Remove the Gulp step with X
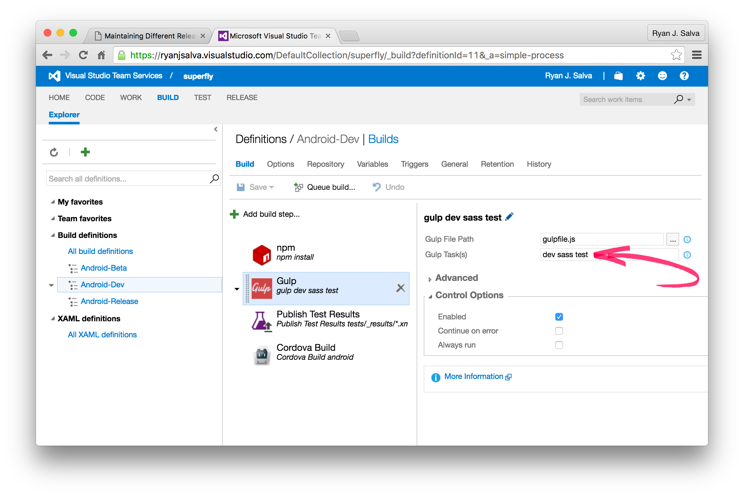This screenshot has width=744, height=497. pyautogui.click(x=400, y=288)
